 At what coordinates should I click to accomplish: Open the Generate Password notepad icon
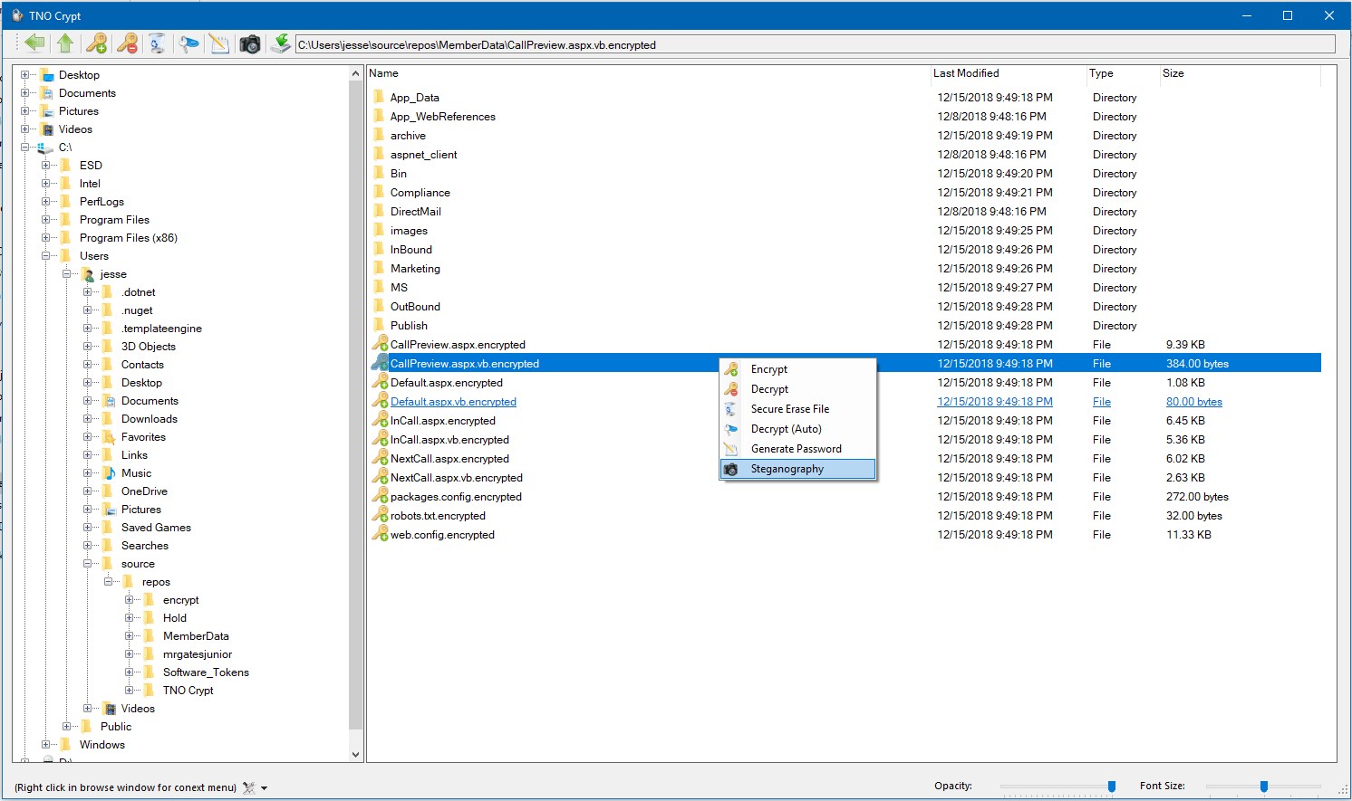tap(218, 43)
